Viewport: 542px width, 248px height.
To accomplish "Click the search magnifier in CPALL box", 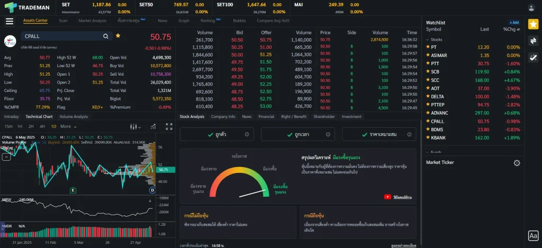I will [106, 36].
